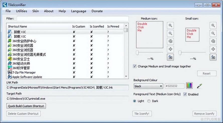Screen dimensions: 223x123
Task: Select Light foreground text
Action: (x=134, y=101)
